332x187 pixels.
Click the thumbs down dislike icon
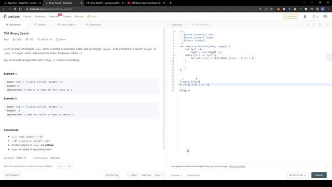(27, 39)
